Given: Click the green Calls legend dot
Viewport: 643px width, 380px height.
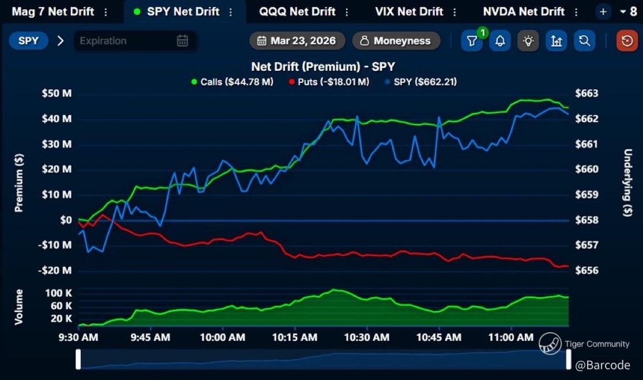Looking at the screenshot, I should (194, 82).
